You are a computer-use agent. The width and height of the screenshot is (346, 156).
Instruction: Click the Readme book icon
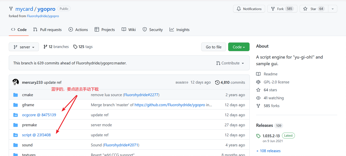[x=258, y=74]
